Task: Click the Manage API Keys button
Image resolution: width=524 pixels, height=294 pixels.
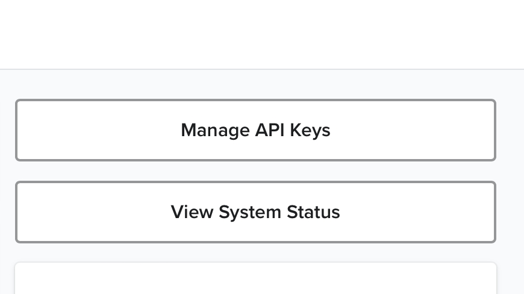Action: click(x=255, y=130)
